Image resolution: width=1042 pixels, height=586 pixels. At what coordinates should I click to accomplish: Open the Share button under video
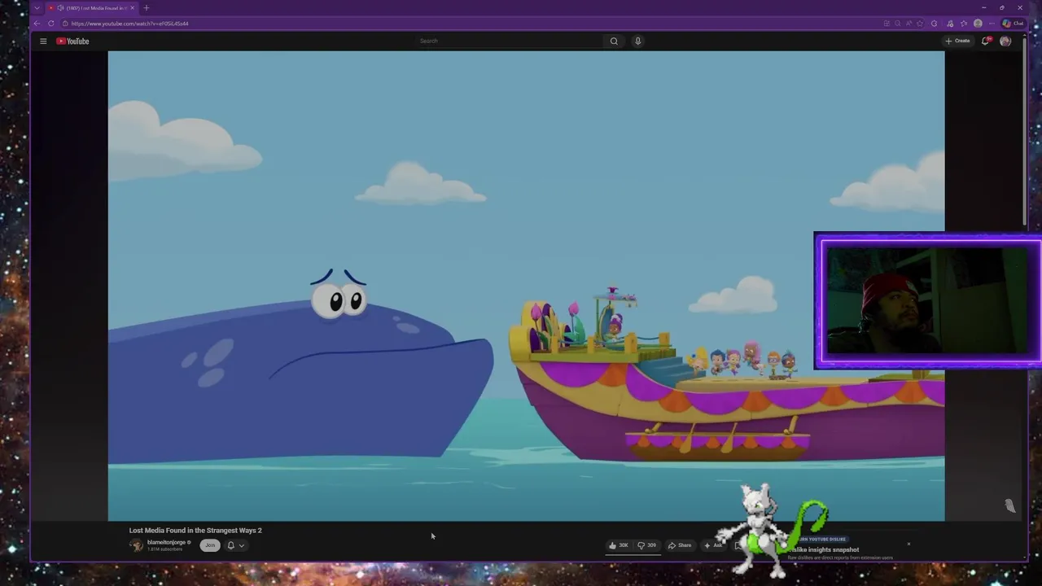click(680, 545)
